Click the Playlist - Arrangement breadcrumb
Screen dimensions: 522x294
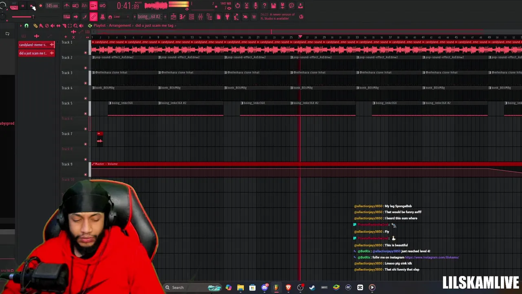click(112, 25)
